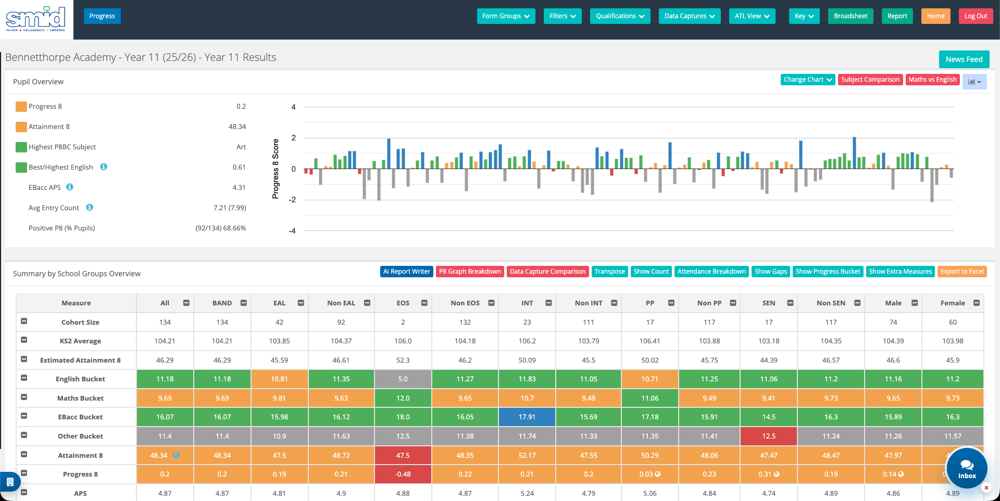Collapse the INT column
Screen dimensions: 1000x501
click(548, 303)
